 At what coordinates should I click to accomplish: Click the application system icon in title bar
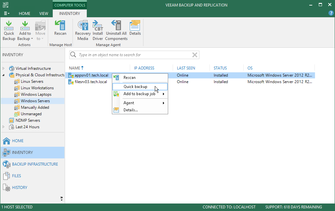click(5, 5)
